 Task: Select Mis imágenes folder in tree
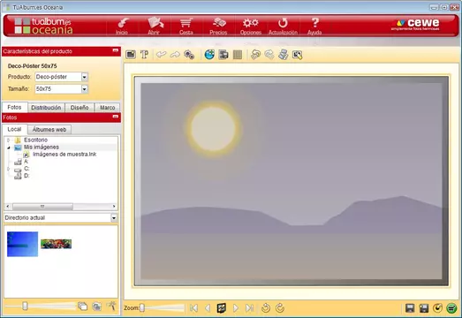click(x=42, y=147)
